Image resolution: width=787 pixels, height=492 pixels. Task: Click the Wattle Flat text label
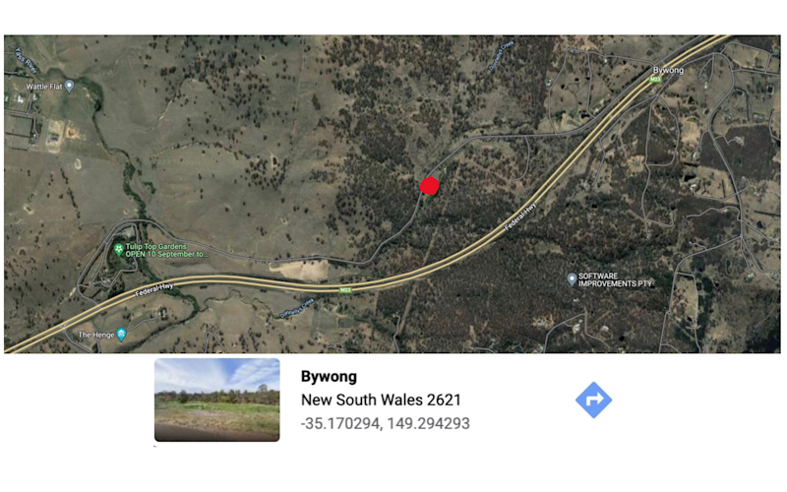click(44, 87)
